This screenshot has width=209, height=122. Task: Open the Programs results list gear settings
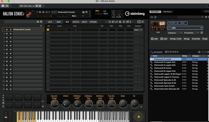click(x=199, y=52)
